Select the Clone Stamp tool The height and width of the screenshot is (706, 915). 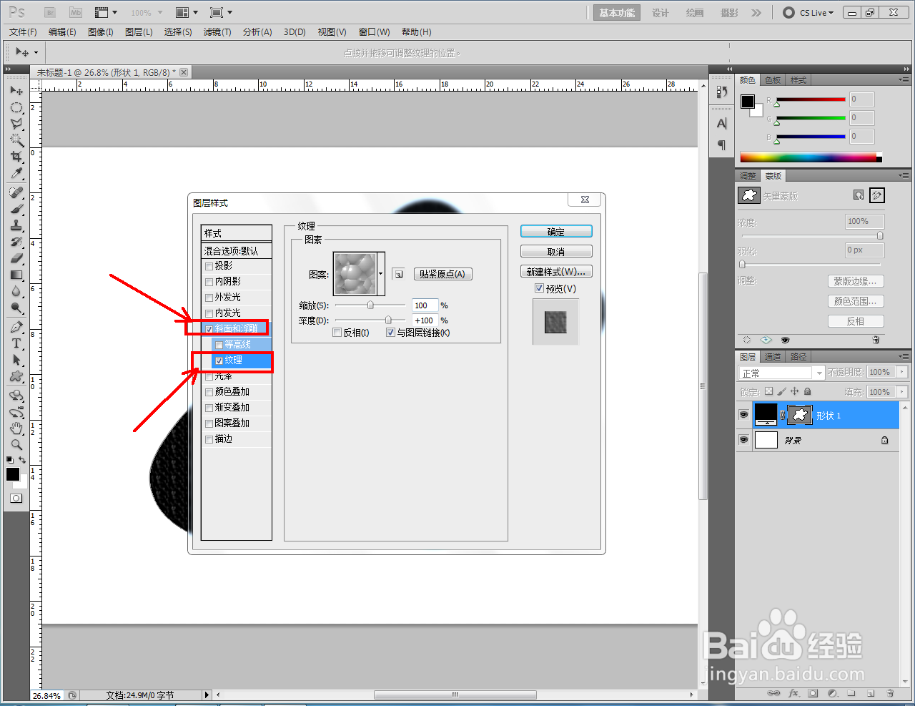[16, 225]
